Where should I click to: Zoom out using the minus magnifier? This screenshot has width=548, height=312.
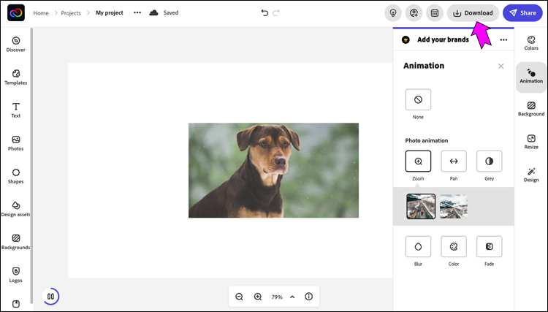[x=239, y=297]
